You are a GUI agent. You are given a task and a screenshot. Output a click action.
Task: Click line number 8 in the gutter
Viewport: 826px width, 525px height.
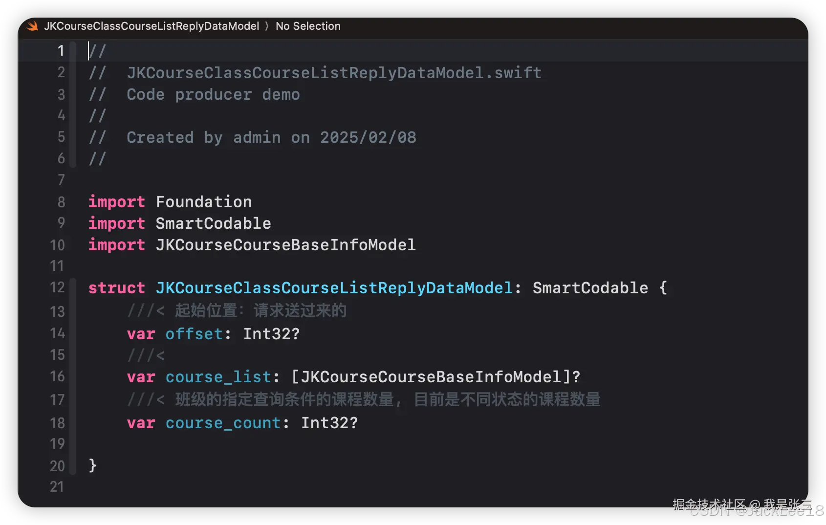pyautogui.click(x=61, y=201)
